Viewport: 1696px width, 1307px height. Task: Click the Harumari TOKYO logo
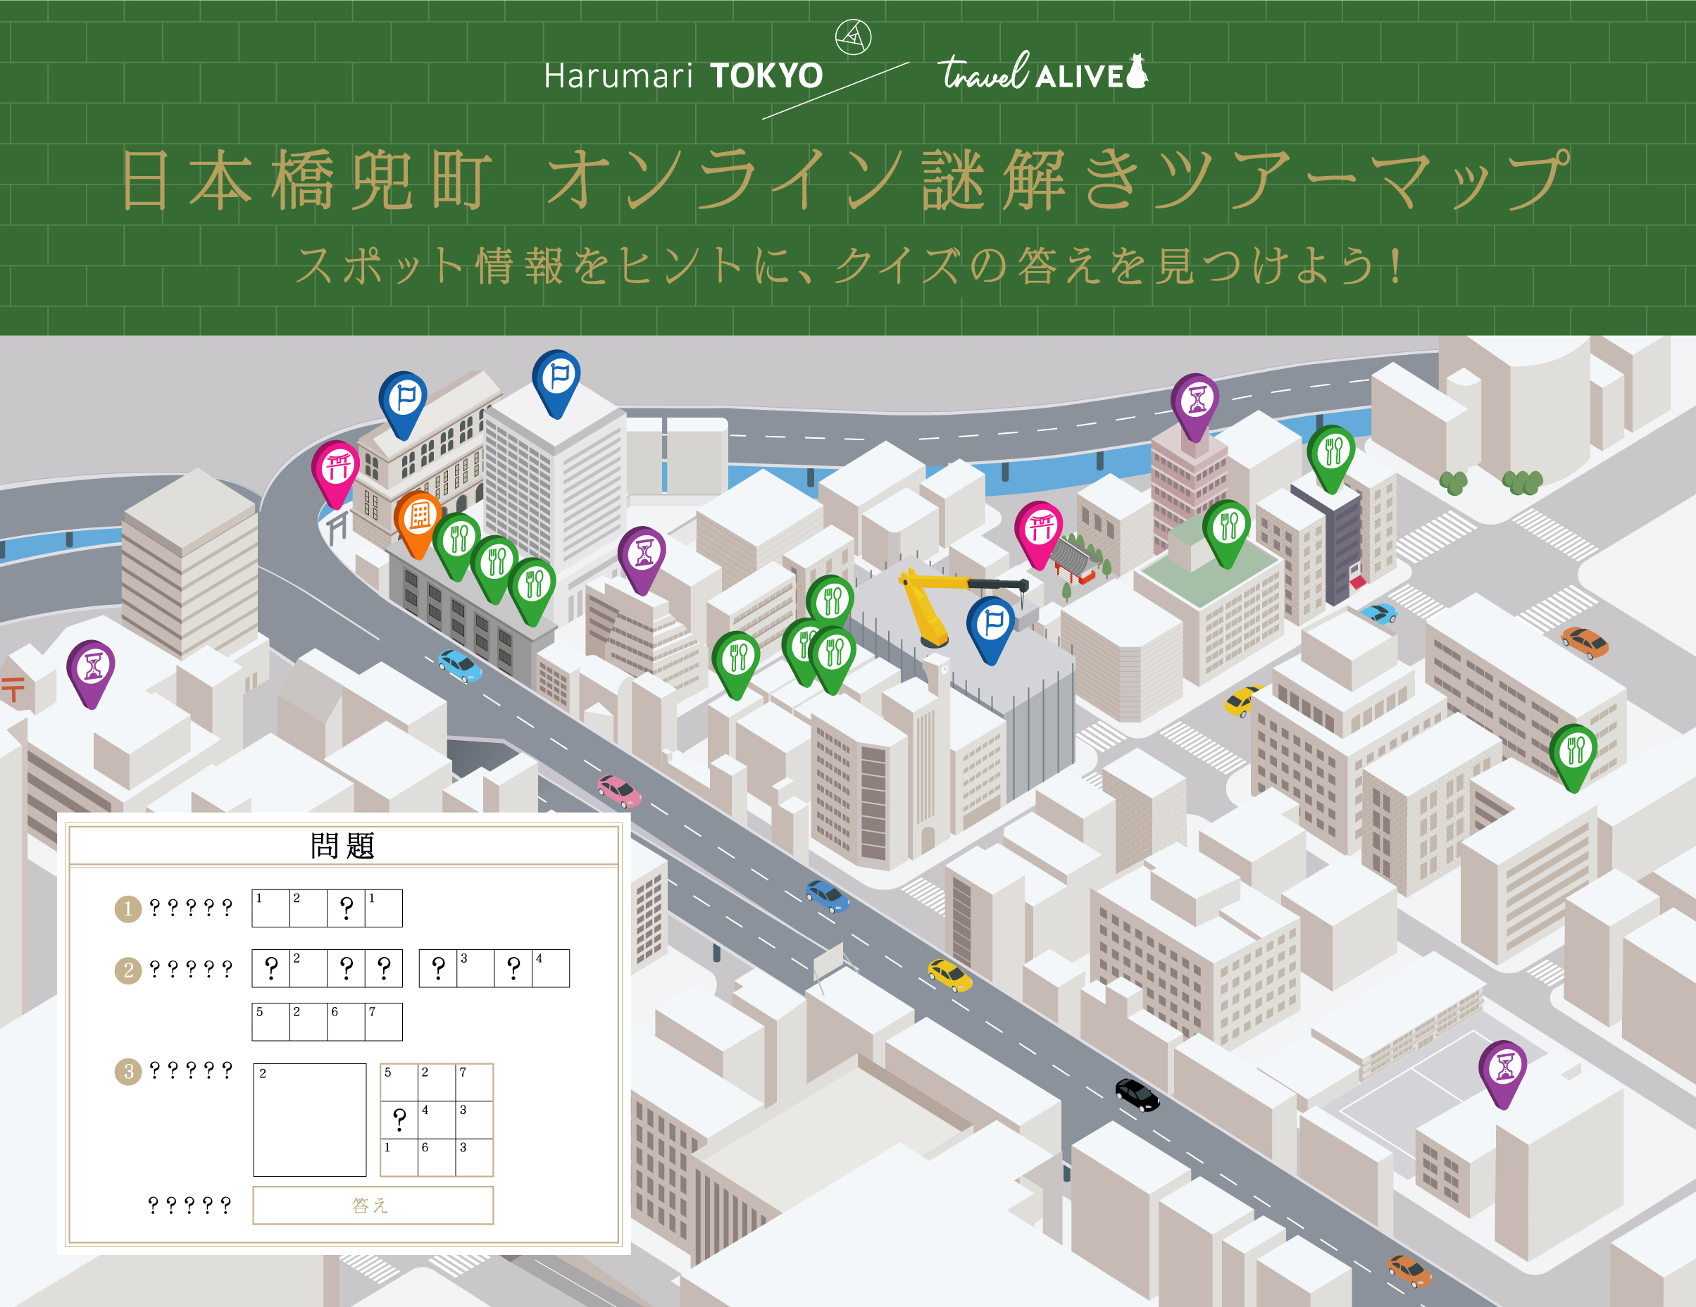pyautogui.click(x=683, y=76)
